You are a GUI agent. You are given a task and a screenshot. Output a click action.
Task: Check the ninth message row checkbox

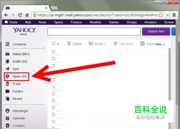pyautogui.click(x=54, y=107)
